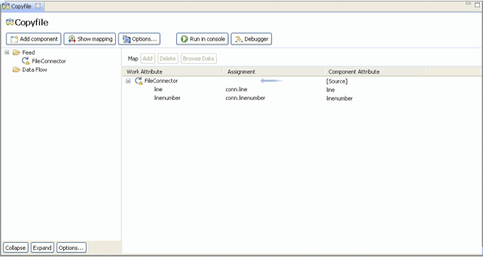Click the FileConnector icon in left tree
This screenshot has height=257, width=483.
(26, 61)
